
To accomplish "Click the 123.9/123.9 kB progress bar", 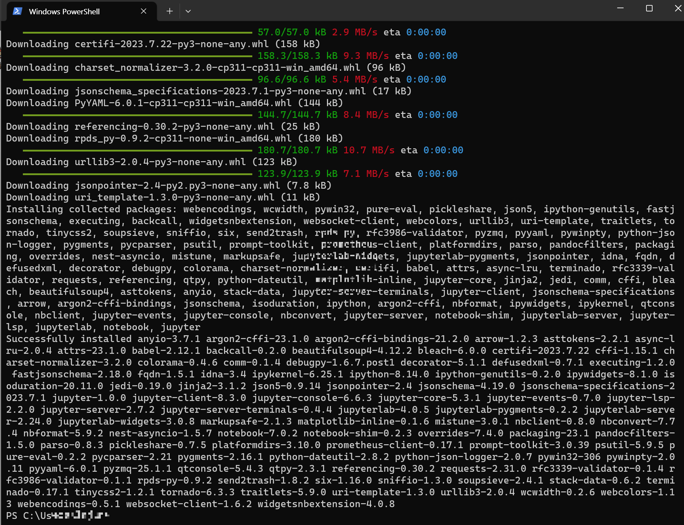I will pos(138,174).
